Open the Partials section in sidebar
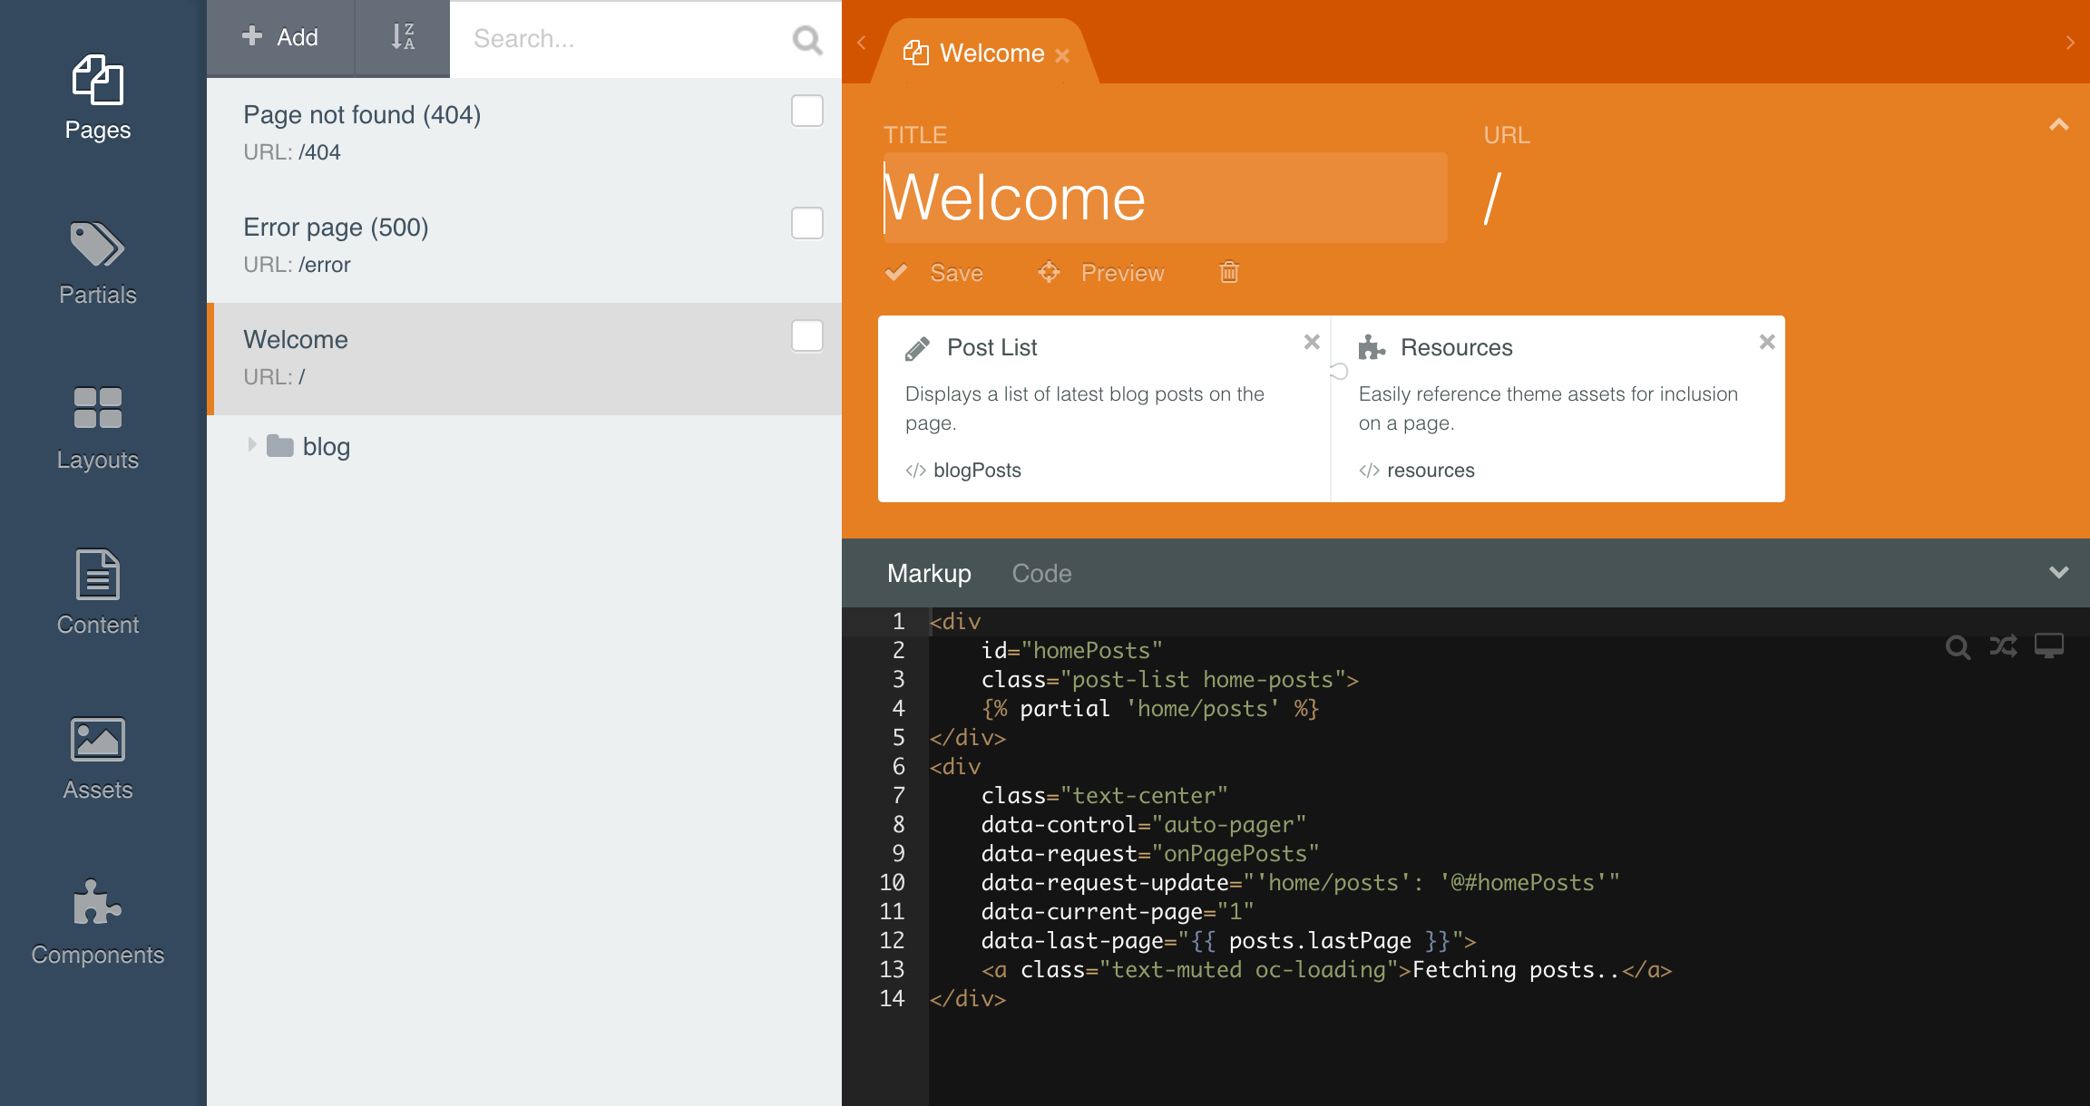 [x=98, y=262]
